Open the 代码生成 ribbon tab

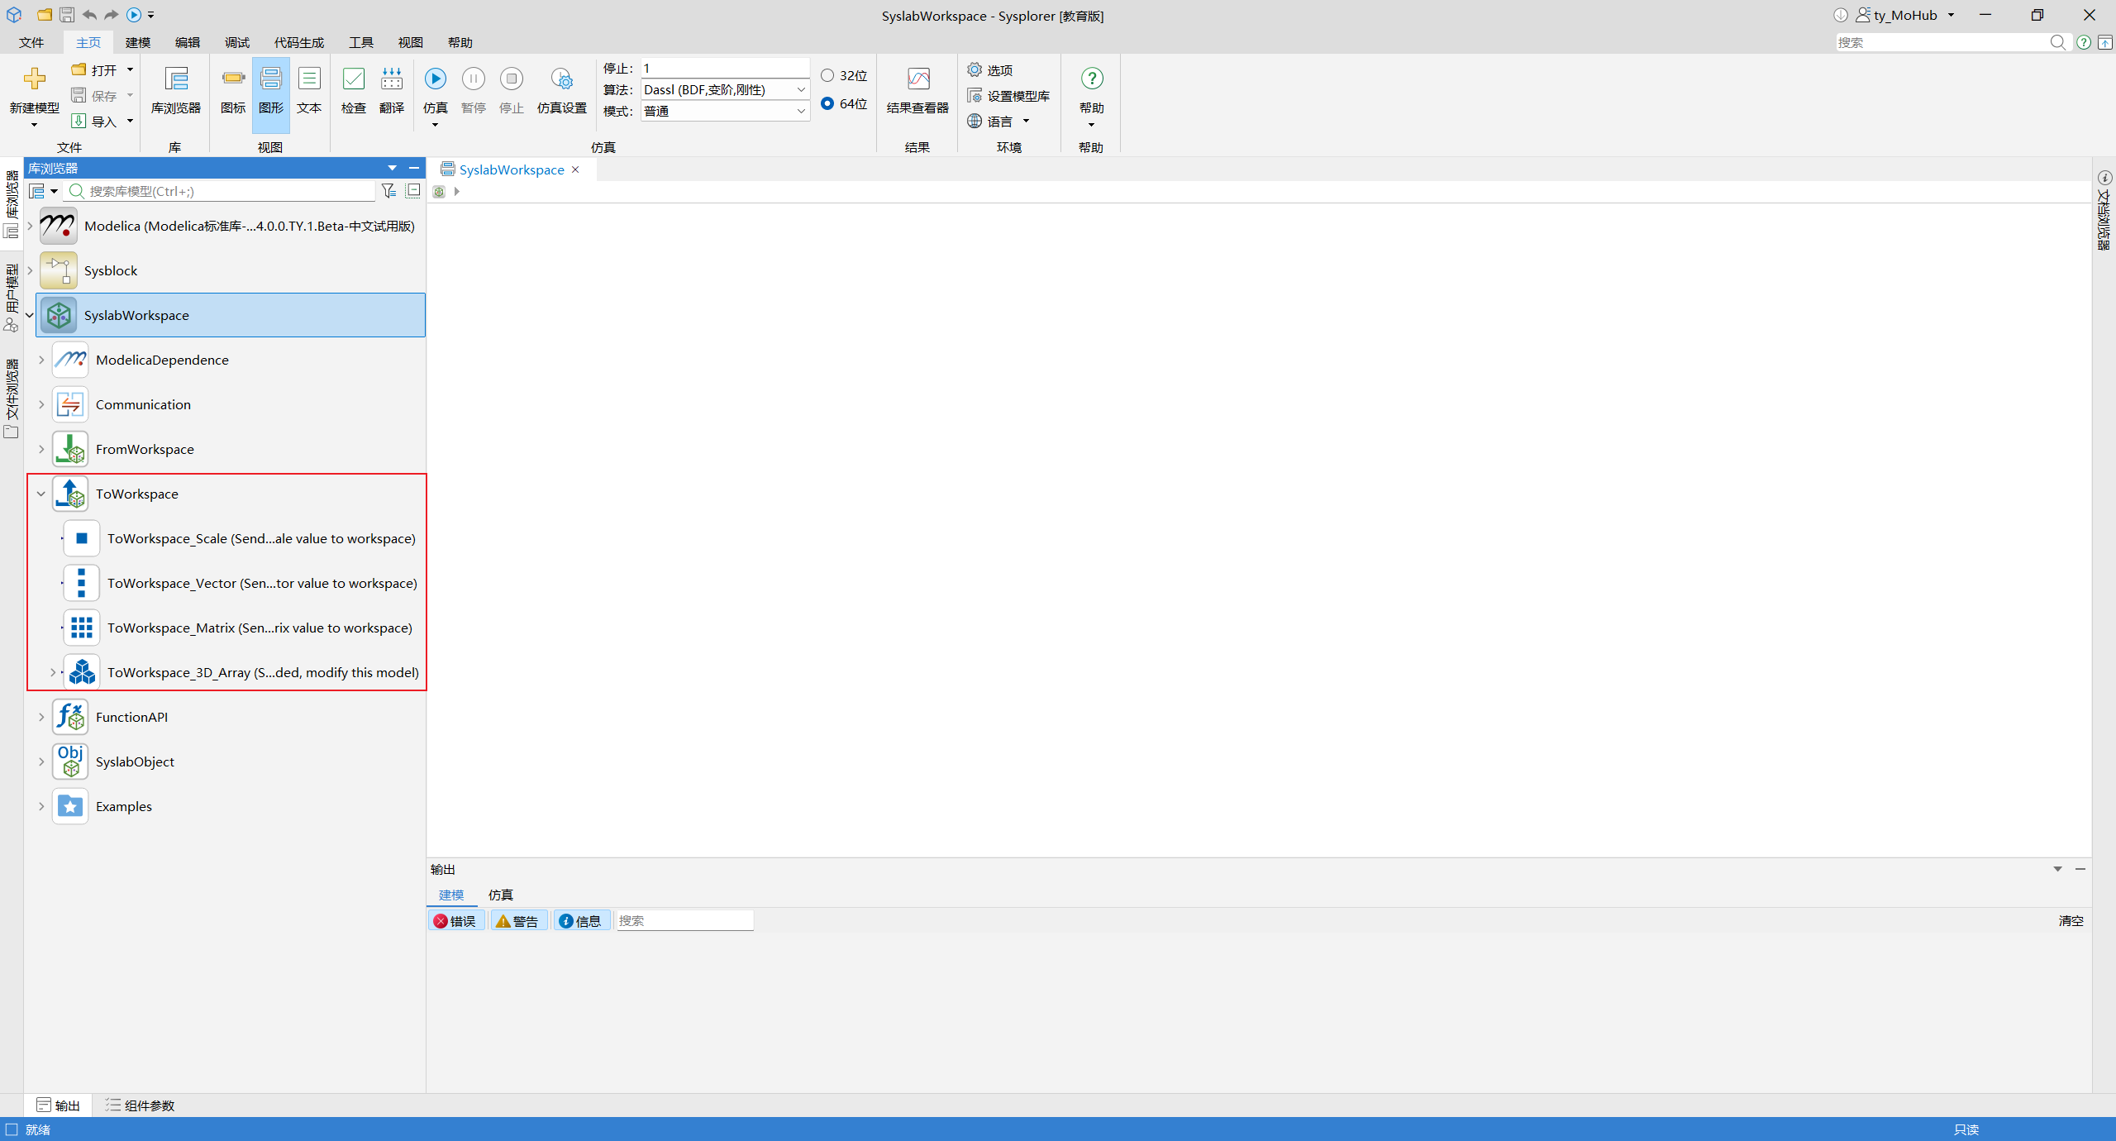(299, 42)
